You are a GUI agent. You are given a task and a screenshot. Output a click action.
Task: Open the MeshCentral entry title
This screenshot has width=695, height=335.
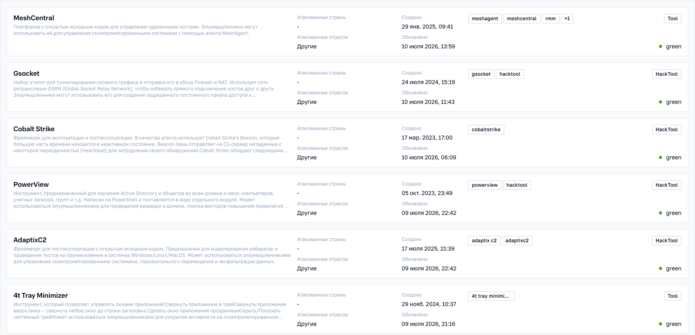click(x=34, y=18)
